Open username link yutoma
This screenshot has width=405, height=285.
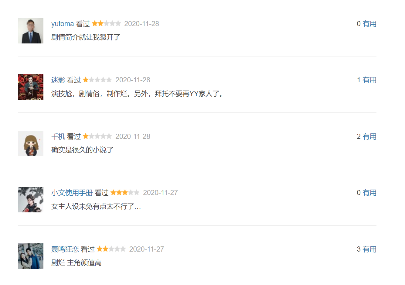point(63,24)
